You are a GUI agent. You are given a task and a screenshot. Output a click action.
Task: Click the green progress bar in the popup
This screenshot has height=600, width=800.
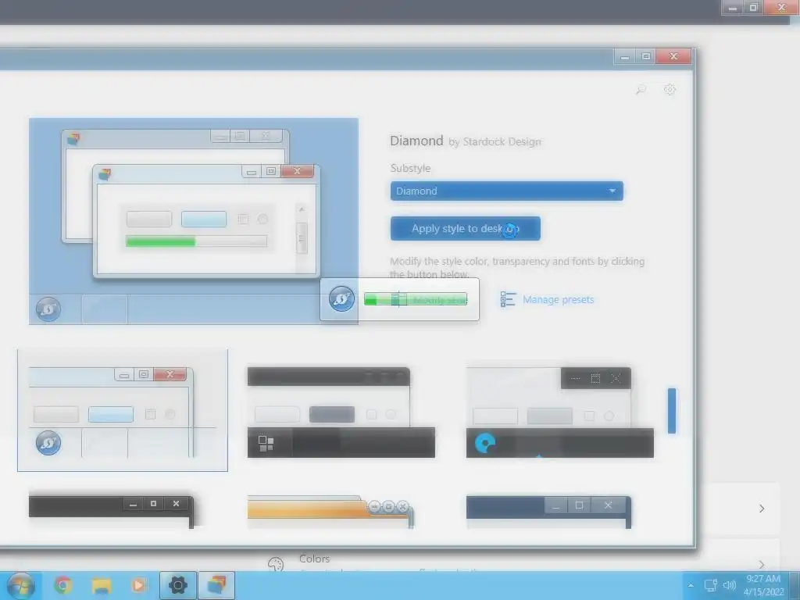point(416,299)
